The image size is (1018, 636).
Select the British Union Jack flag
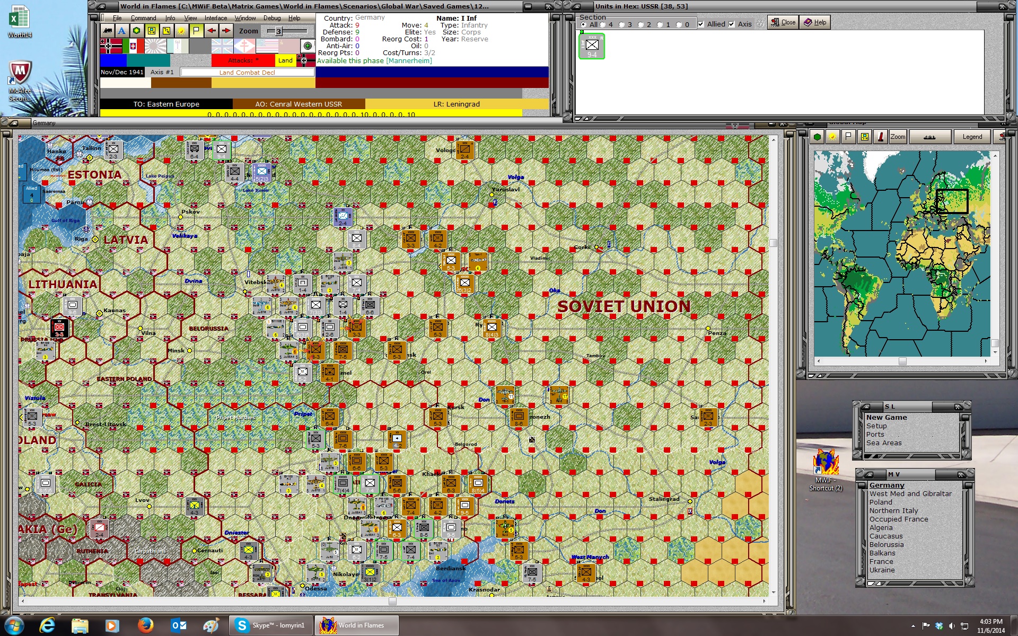[222, 46]
